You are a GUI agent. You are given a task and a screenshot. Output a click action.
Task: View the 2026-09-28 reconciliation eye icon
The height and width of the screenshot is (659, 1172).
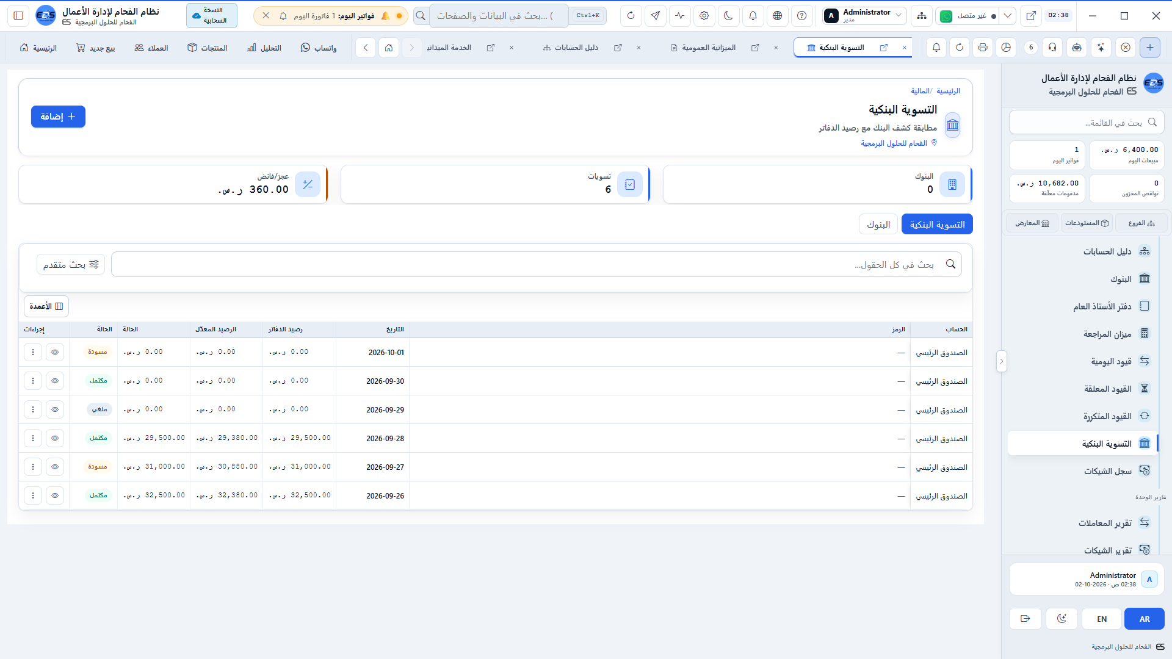click(x=55, y=438)
